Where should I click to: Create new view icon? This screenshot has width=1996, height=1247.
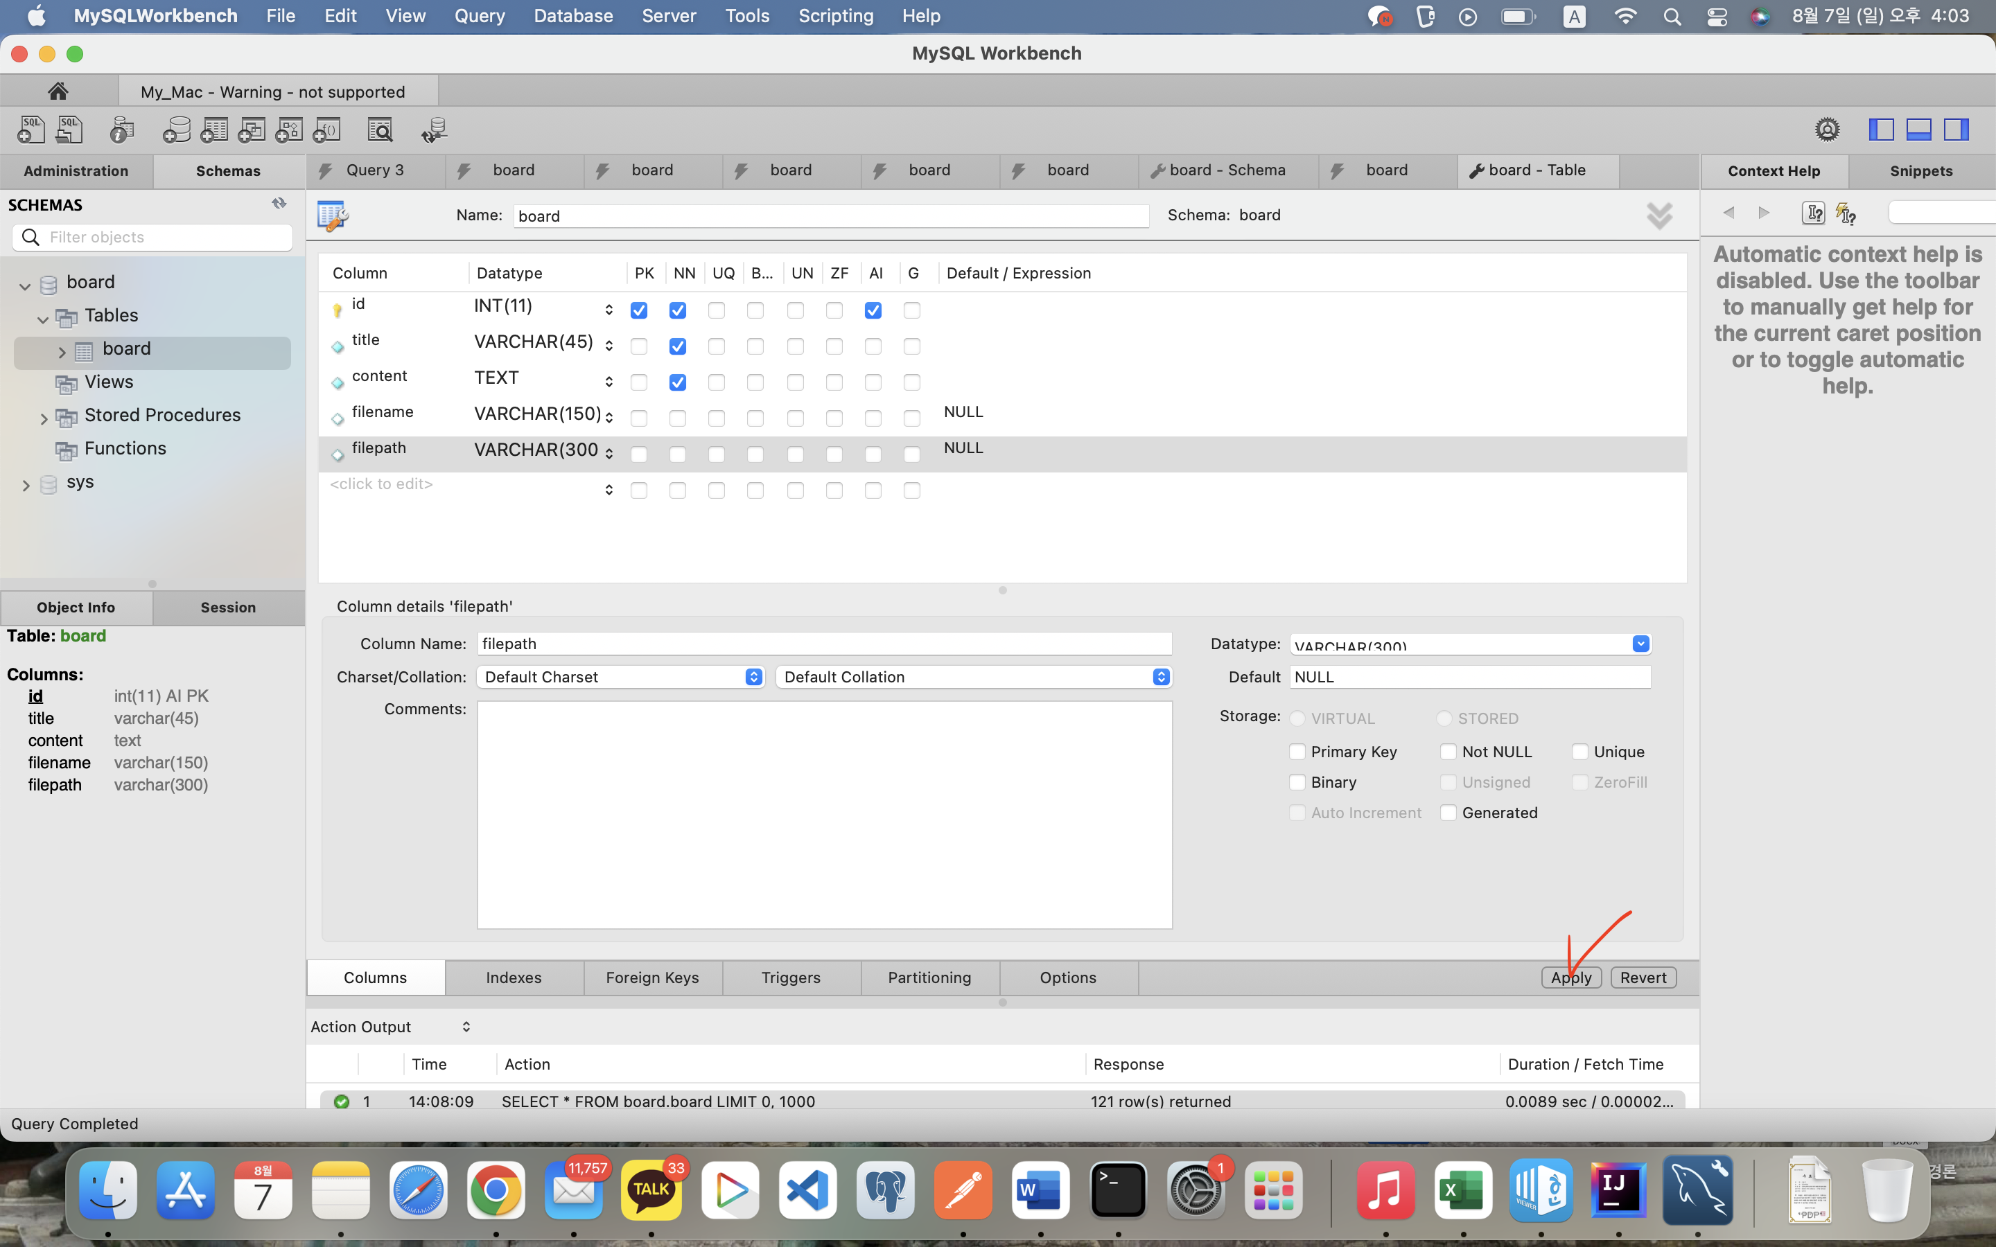pyautogui.click(x=252, y=130)
